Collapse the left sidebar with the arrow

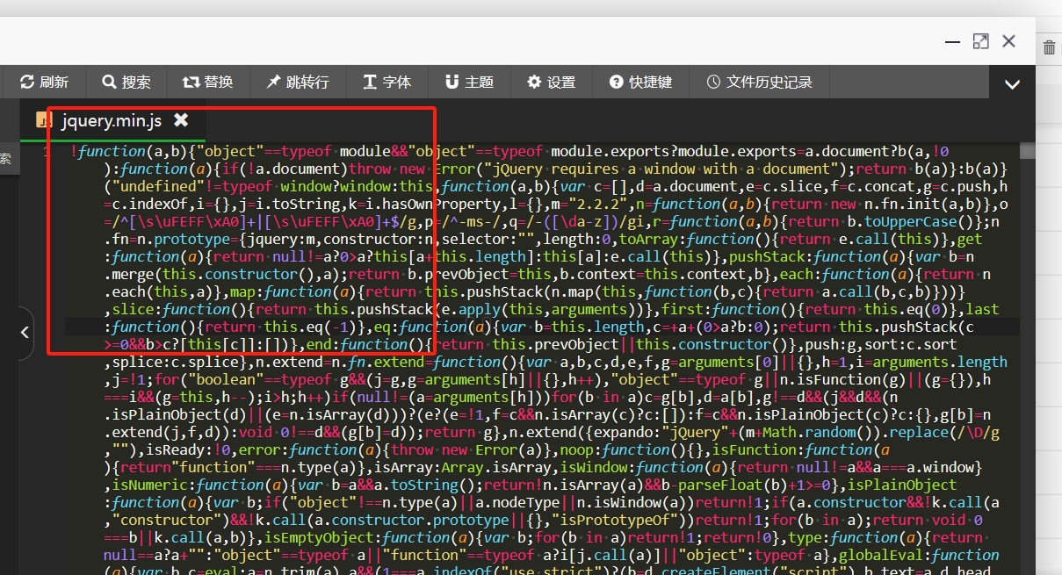(x=25, y=332)
